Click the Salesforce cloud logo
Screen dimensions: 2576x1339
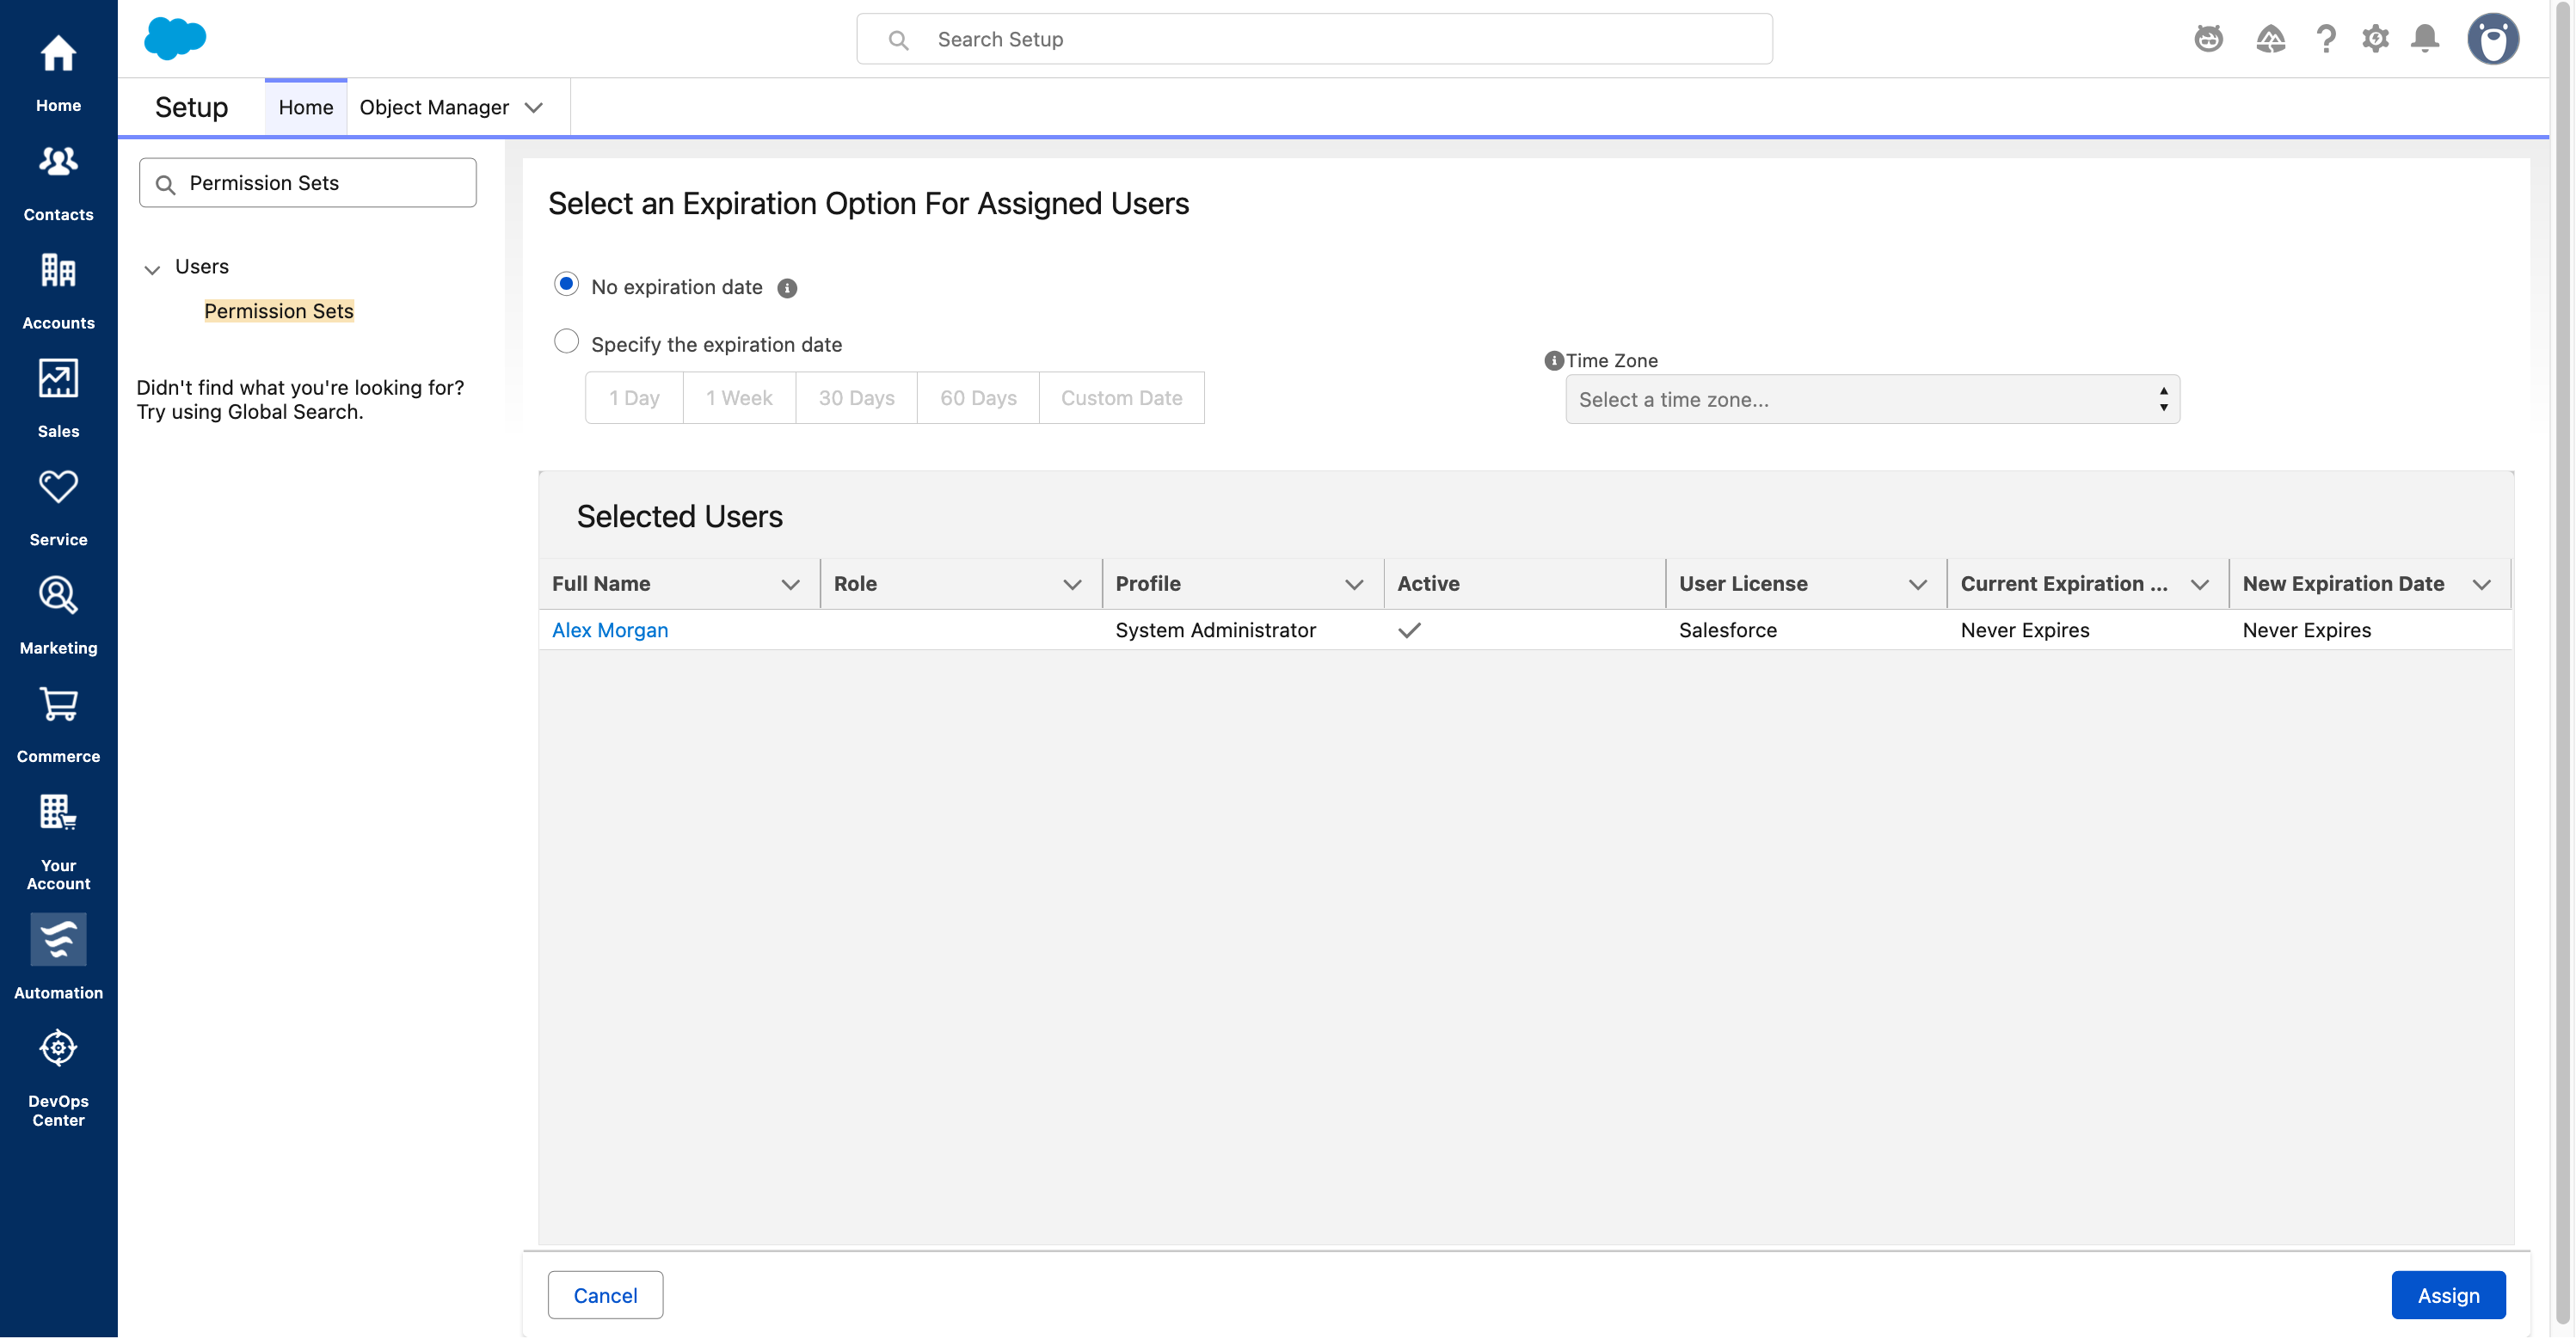[175, 39]
